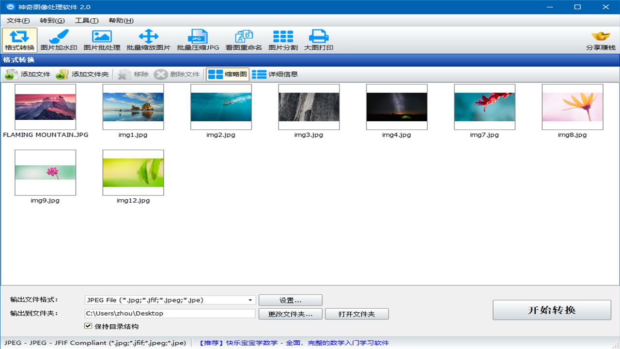Viewport: 620px width, 349px height.
Task: Switch to 详细信息 details view
Action: [275, 74]
